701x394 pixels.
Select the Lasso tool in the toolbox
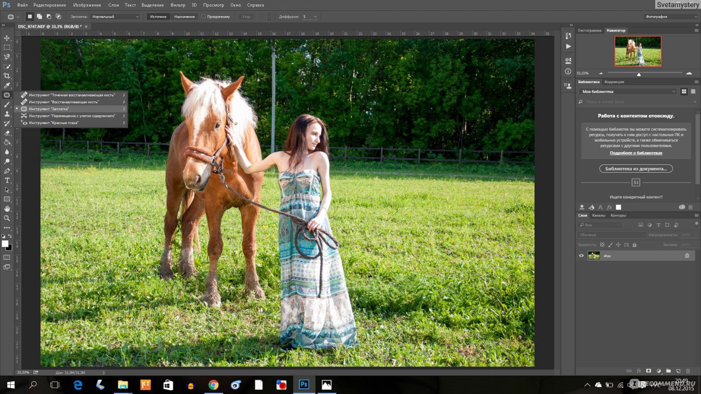click(7, 57)
